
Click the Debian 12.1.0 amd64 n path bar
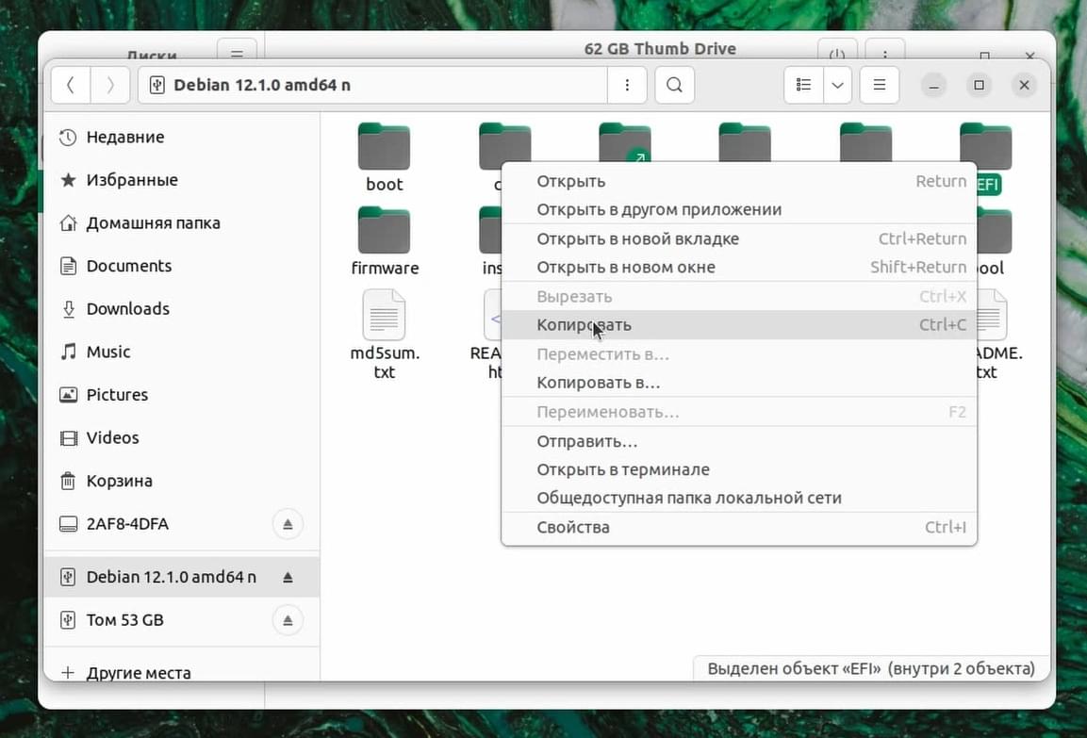tap(373, 85)
